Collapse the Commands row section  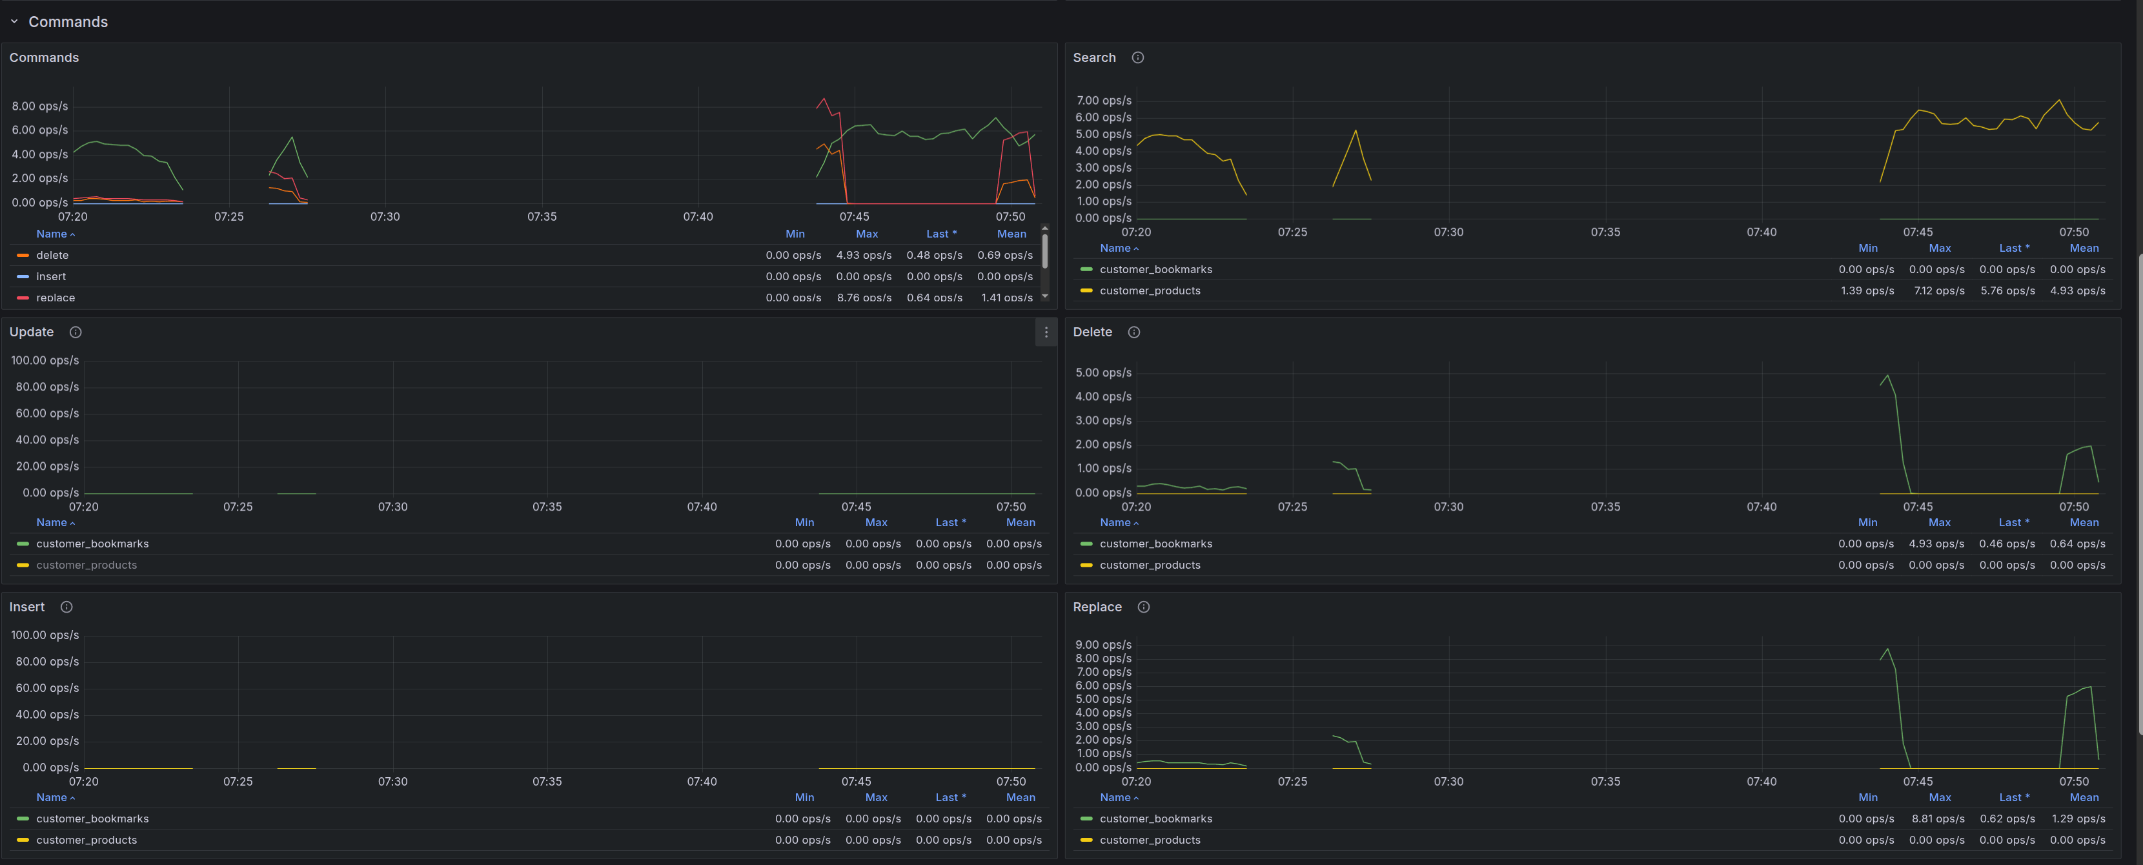click(14, 22)
